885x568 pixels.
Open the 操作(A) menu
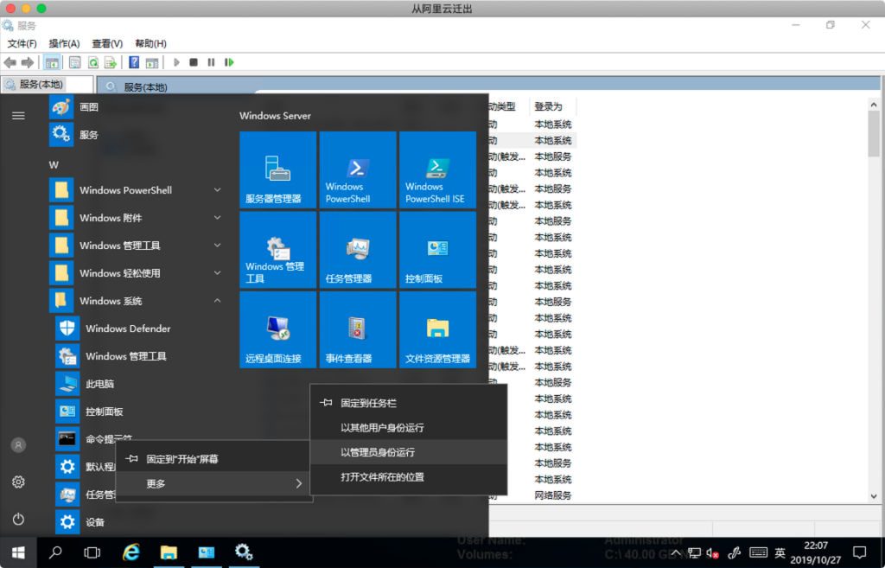pyautogui.click(x=64, y=43)
